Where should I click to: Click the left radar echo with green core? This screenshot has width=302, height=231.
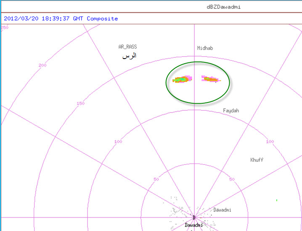click(x=182, y=79)
